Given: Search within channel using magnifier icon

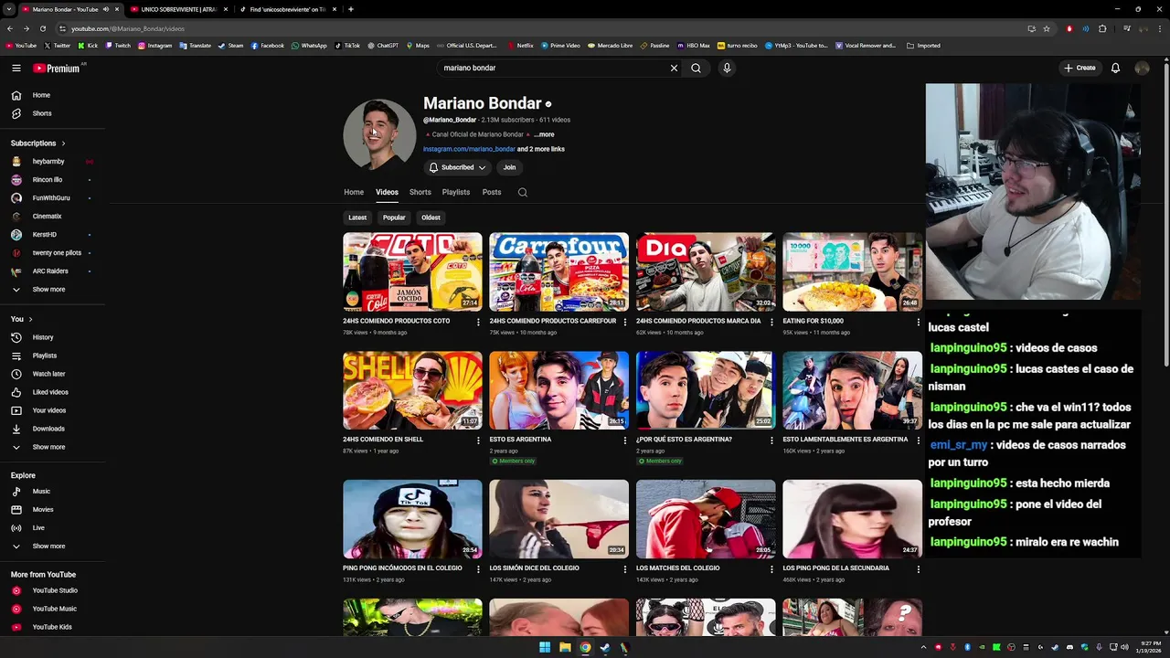Looking at the screenshot, I should coord(523,192).
